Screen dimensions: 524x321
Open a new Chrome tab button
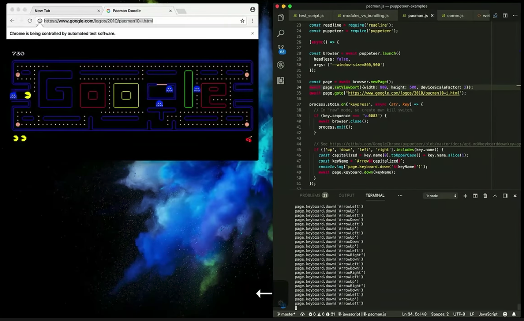tap(181, 11)
